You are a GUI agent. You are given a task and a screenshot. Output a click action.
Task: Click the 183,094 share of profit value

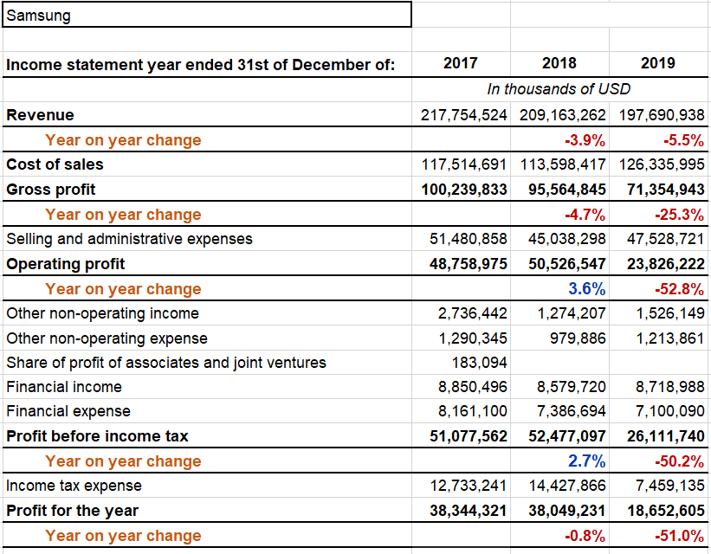[479, 363]
